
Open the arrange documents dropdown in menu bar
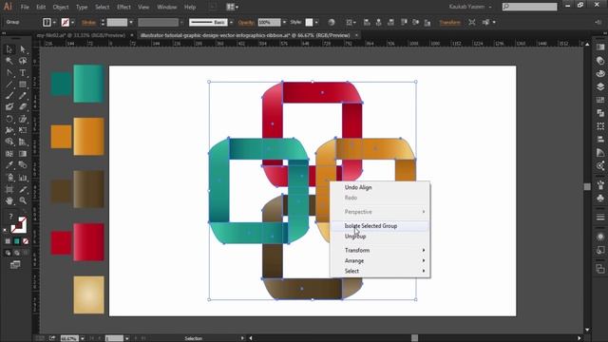click(x=232, y=7)
